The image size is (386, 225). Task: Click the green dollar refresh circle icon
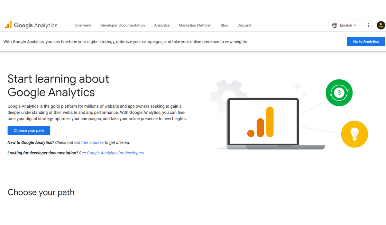pyautogui.click(x=339, y=93)
